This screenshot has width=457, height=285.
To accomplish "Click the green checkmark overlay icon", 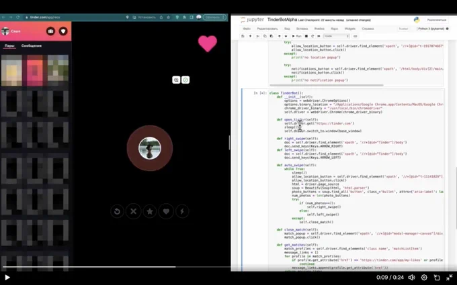I will click(185, 80).
